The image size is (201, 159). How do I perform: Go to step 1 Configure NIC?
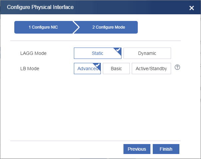43,27
